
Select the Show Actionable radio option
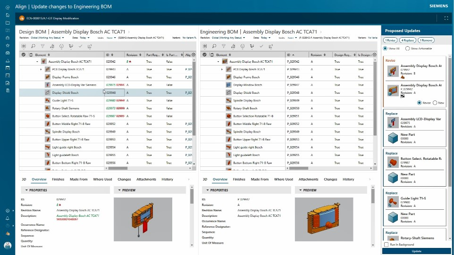[x=407, y=49]
